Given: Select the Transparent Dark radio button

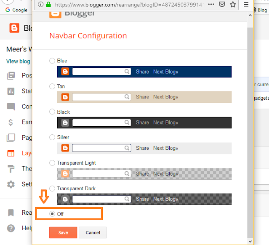Looking at the screenshot, I should point(52,189).
